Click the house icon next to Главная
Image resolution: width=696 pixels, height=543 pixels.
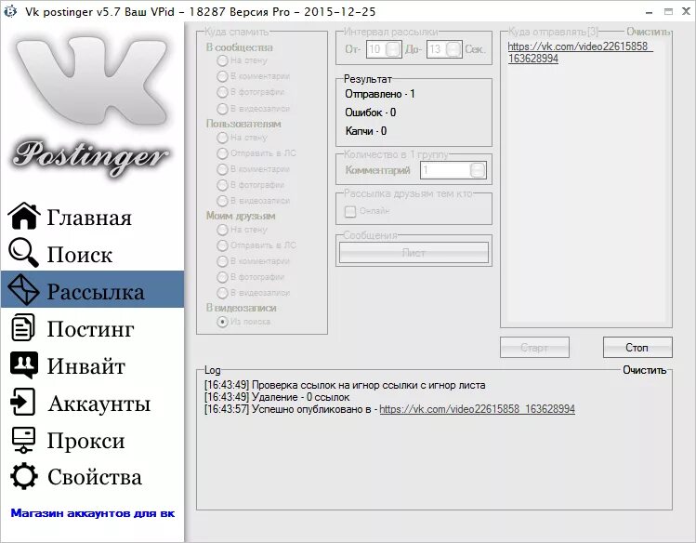pos(24,216)
